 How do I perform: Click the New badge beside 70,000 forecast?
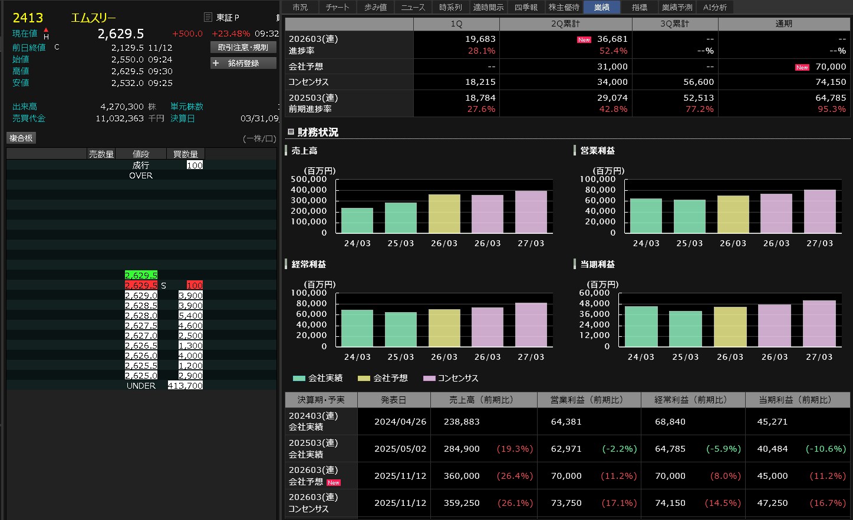point(802,68)
